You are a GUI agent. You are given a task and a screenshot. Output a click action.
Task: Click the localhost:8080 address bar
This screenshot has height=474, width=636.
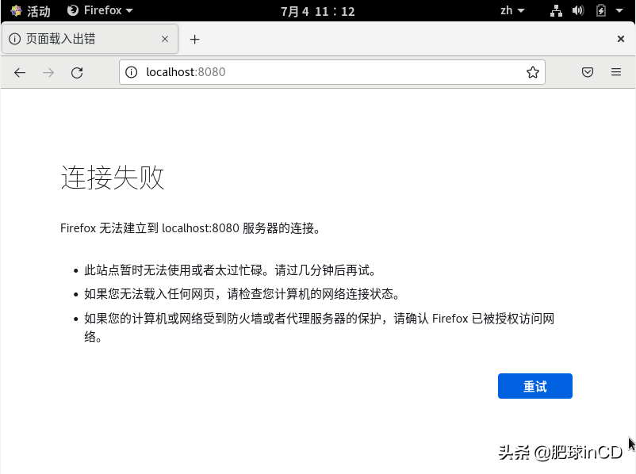coord(331,72)
